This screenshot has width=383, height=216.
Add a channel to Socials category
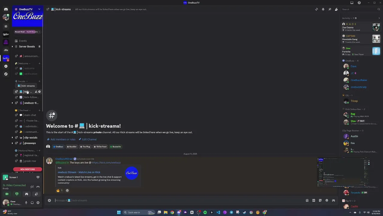39,81
